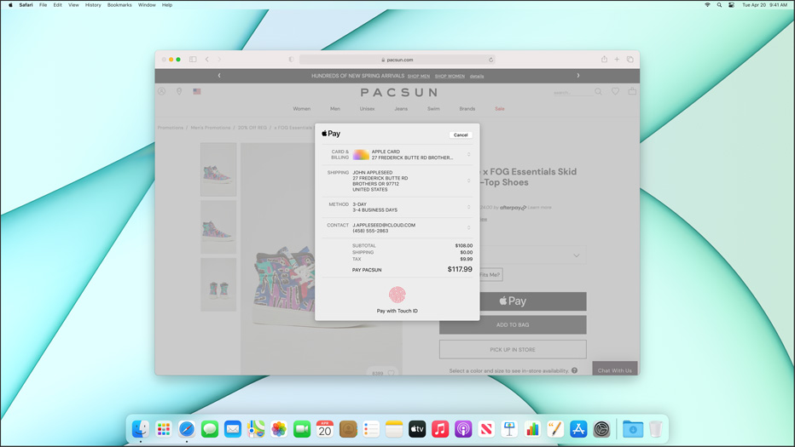Show Safari tab overview
Viewport: 795px width, 447px height.
click(x=630, y=60)
